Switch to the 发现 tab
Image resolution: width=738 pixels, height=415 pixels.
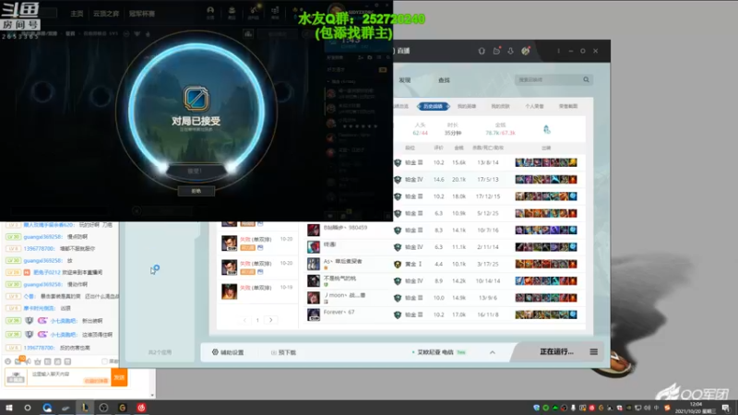405,80
